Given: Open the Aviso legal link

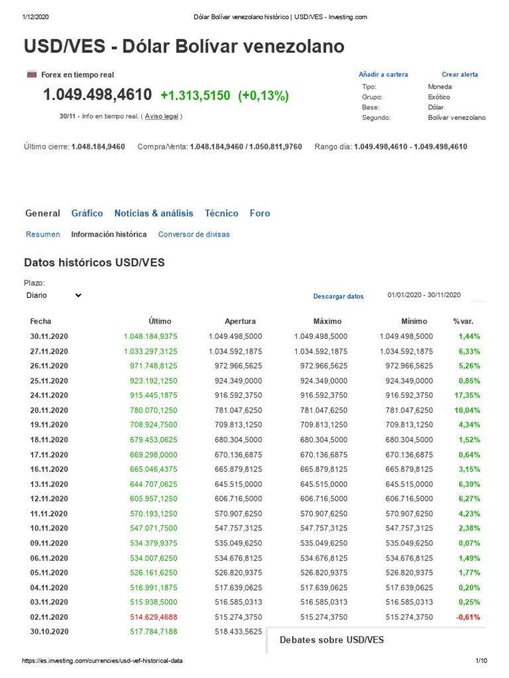Looking at the screenshot, I should 162,117.
